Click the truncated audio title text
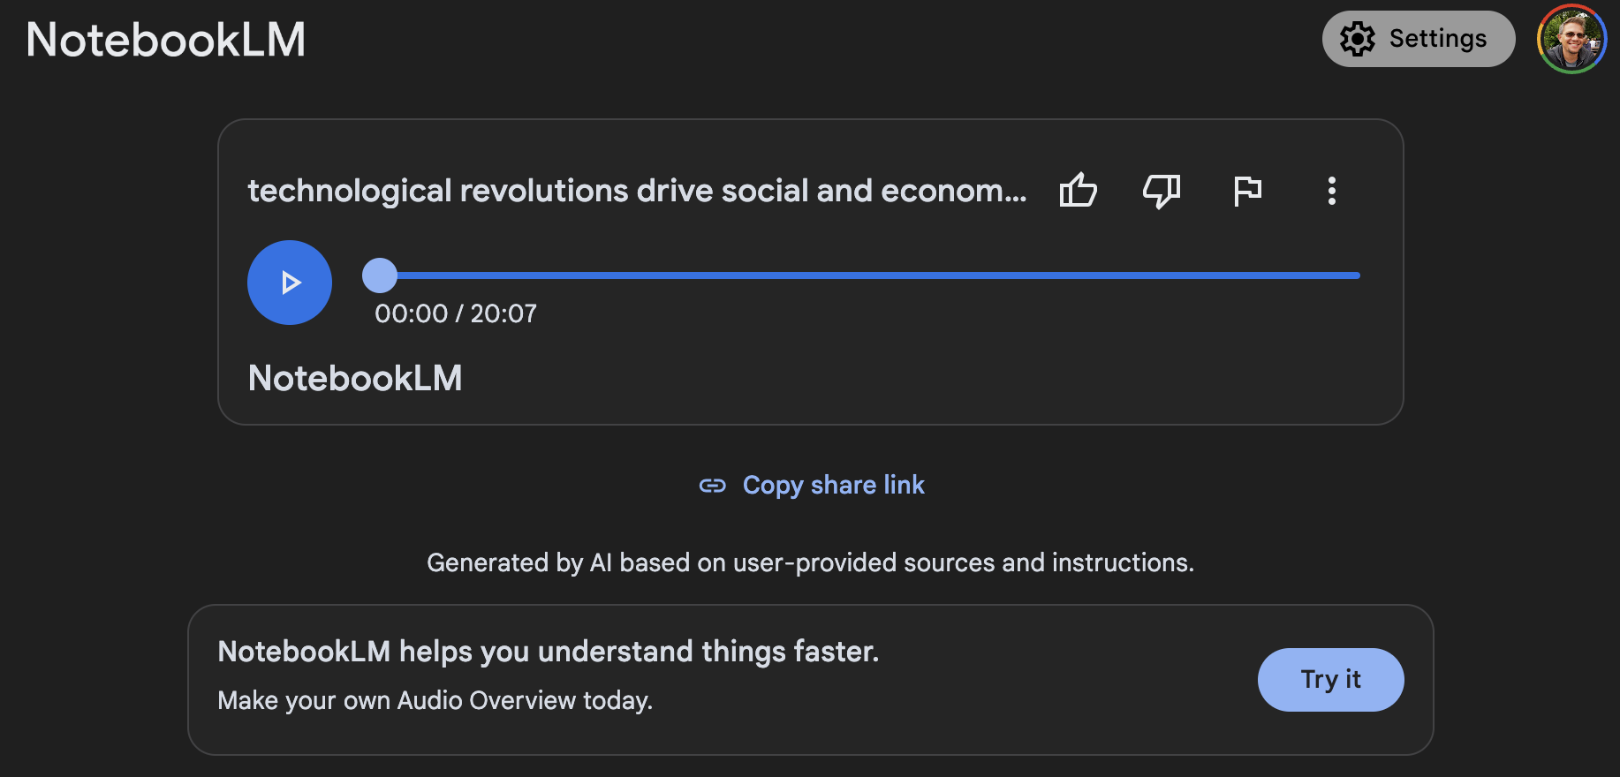Image resolution: width=1620 pixels, height=777 pixels. [x=637, y=191]
